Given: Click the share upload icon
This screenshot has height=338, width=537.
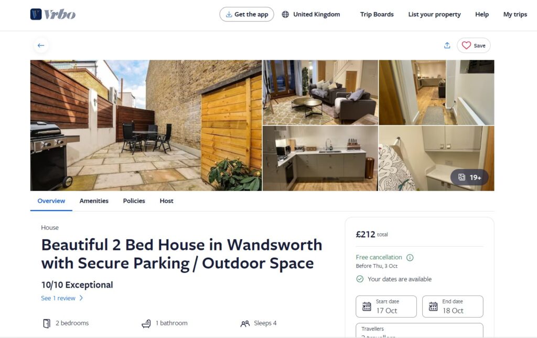Looking at the screenshot, I should point(447,45).
